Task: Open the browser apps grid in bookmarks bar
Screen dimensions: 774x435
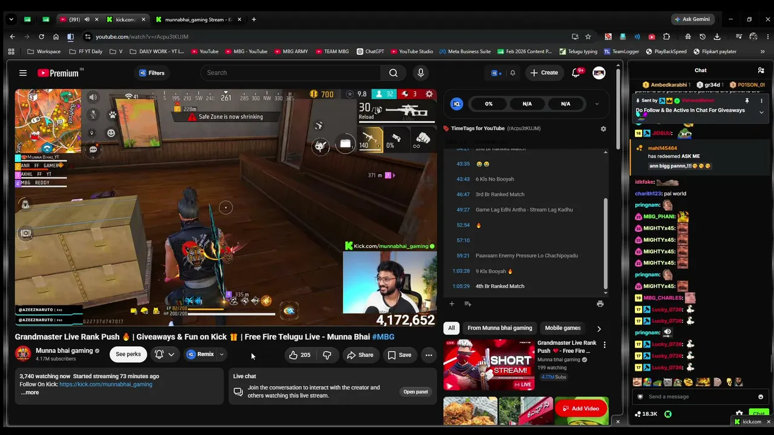Action: coord(11,52)
